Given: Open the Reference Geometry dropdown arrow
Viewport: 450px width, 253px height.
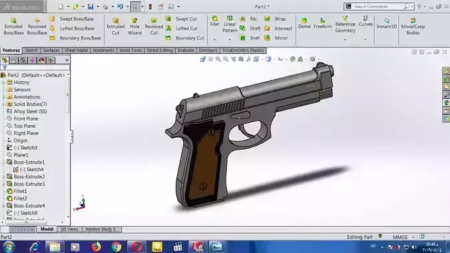Looking at the screenshot, I should (345, 39).
